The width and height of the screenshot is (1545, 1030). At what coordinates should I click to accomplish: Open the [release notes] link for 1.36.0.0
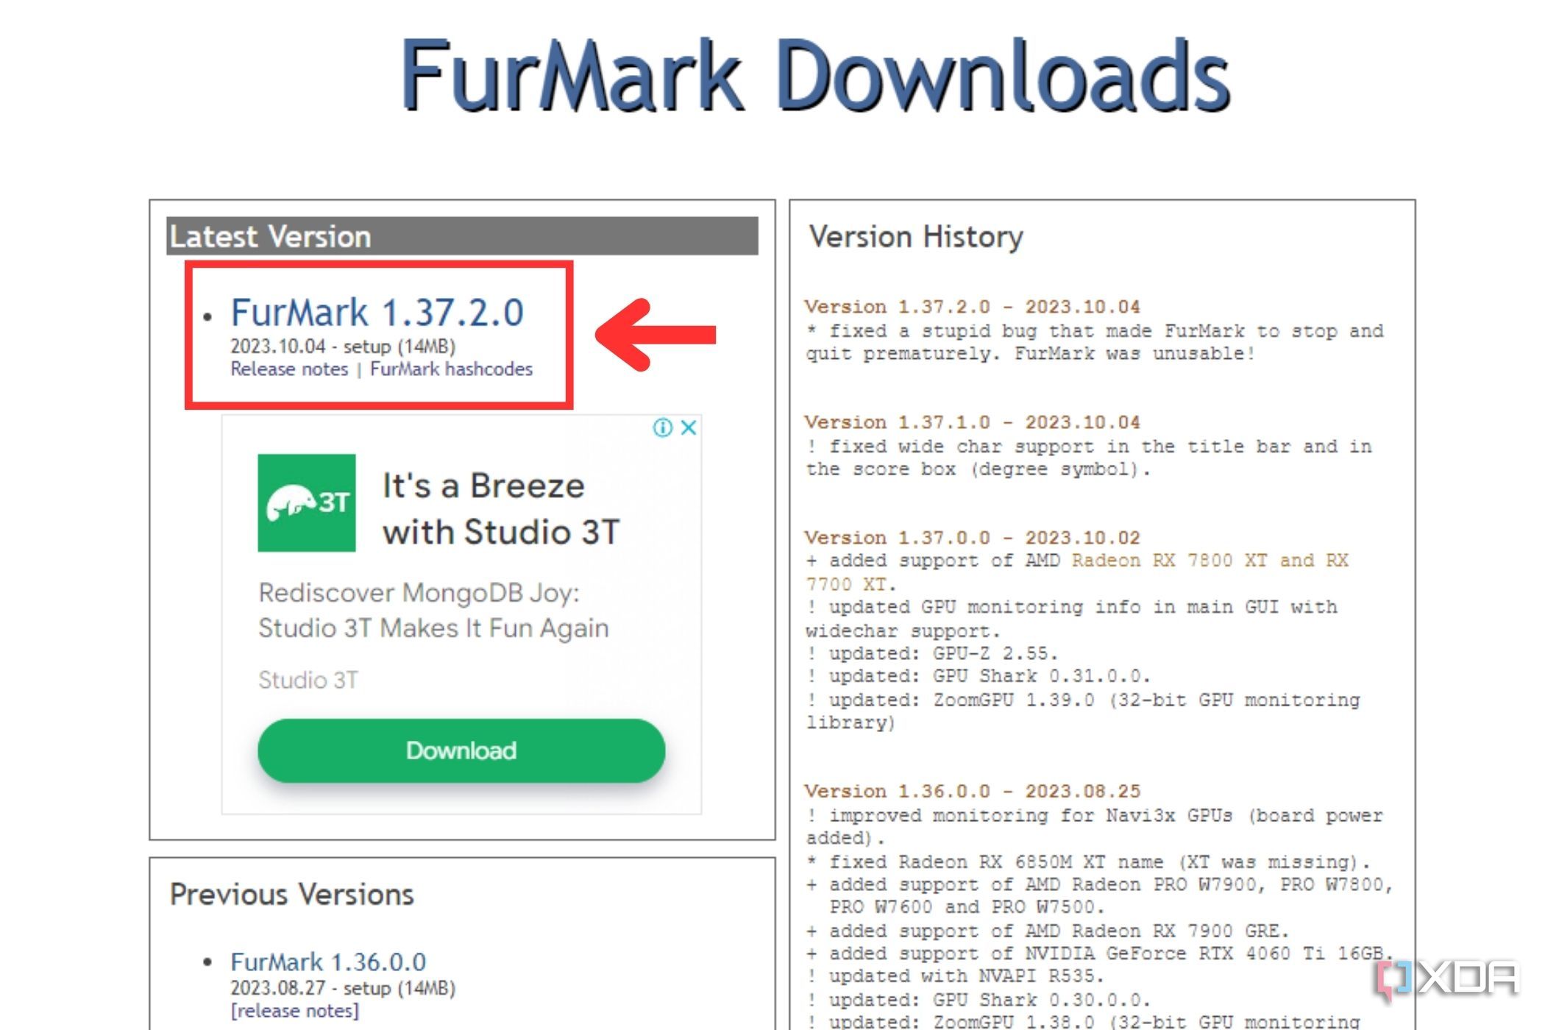(x=295, y=1011)
